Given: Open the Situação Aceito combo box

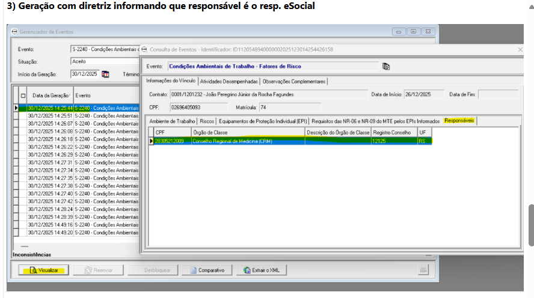Looking at the screenshot, I should tap(105, 61).
